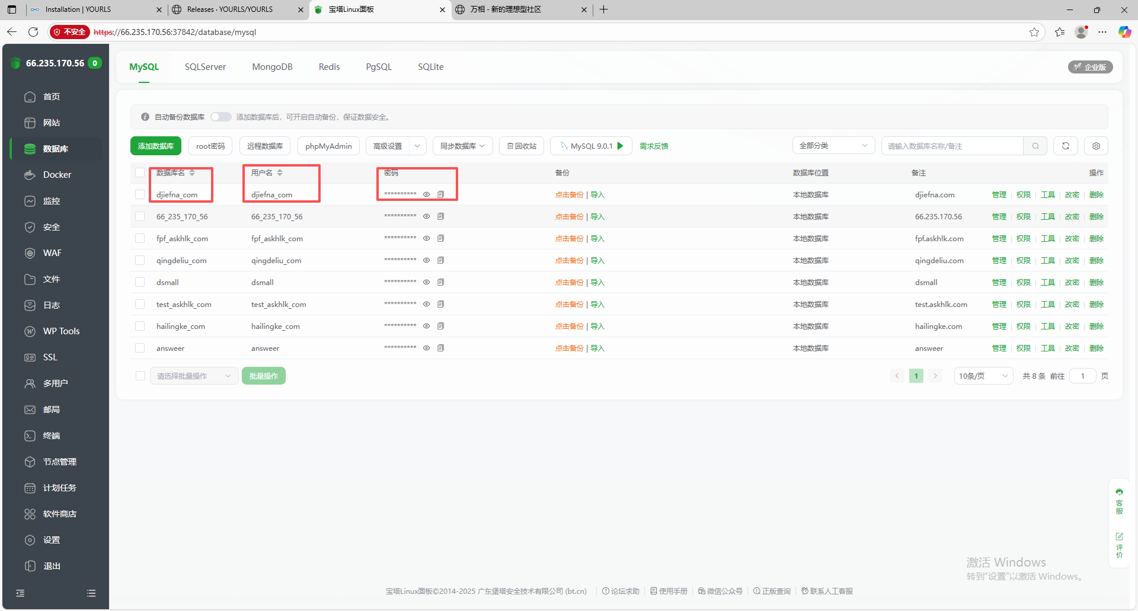Check the box for fpf_askhlk_com row
Screen dimensions: 1138x611
point(140,238)
